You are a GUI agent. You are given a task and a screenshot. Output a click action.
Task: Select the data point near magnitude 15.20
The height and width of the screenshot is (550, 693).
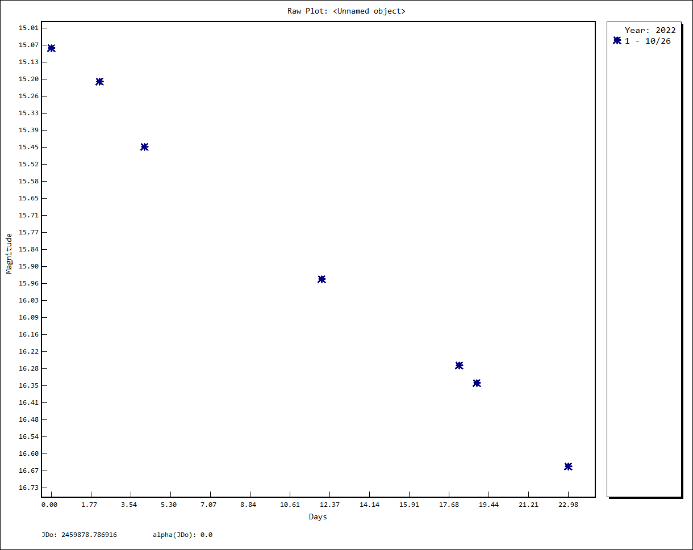pyautogui.click(x=99, y=82)
